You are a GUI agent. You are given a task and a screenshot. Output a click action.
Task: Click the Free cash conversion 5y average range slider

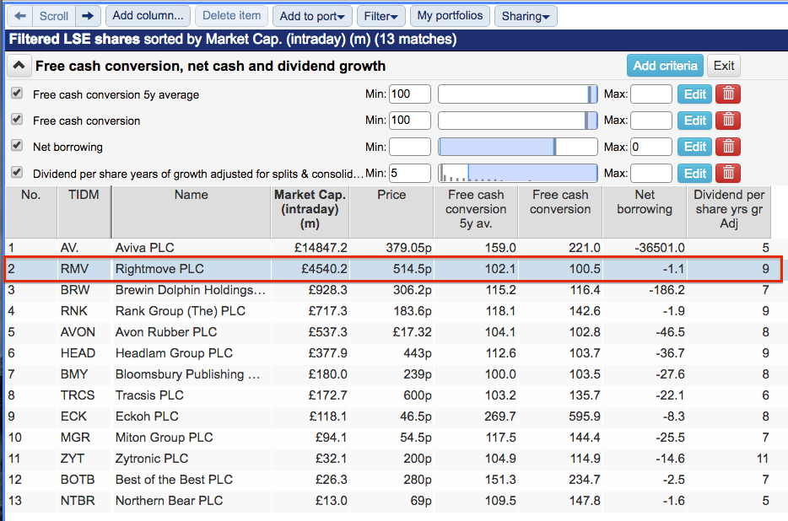(x=518, y=94)
